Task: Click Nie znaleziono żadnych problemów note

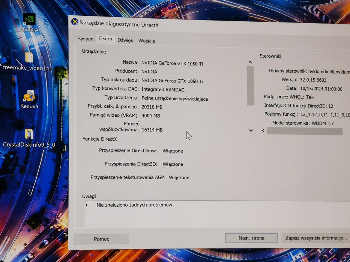Action: point(135,205)
